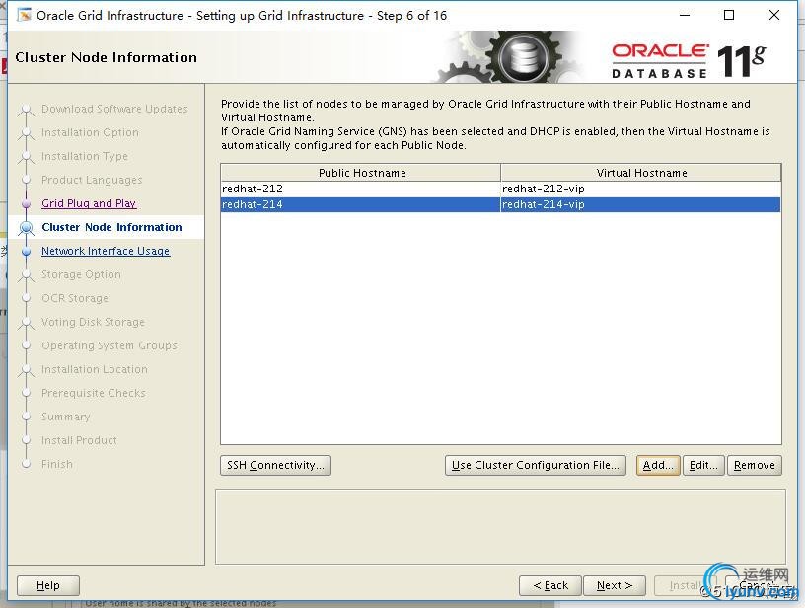Image resolution: width=805 pixels, height=608 pixels.
Task: Click the Operating System Groups step
Action: [110, 345]
